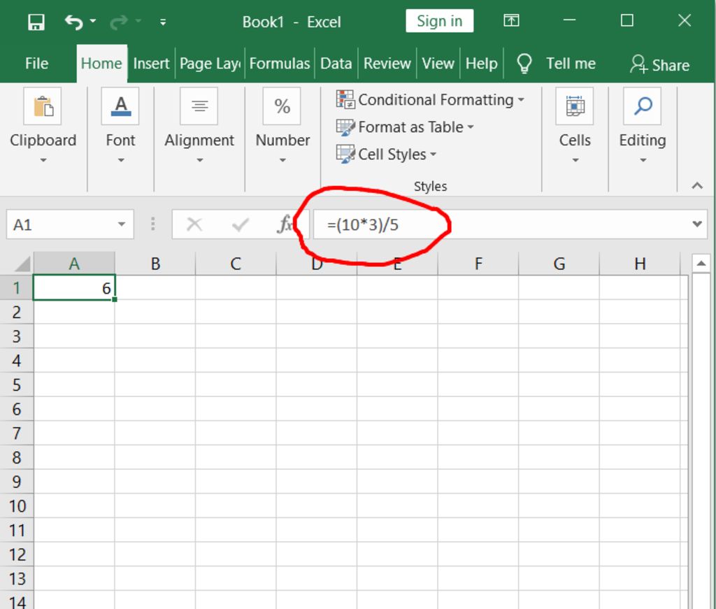This screenshot has height=609, width=716.
Task: Expand the Font group dropdown
Action: pyautogui.click(x=120, y=160)
